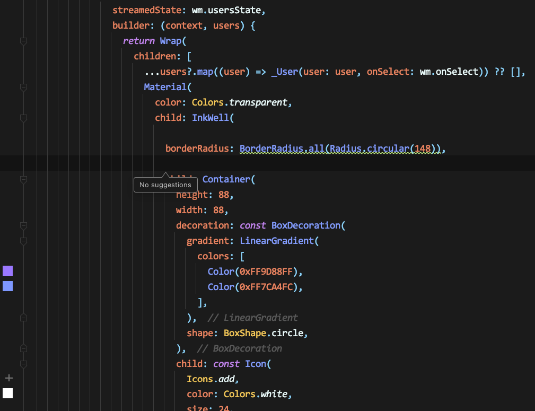The width and height of the screenshot is (535, 411).
Task: Collapse the Material widget fold region
Action: tap(23, 88)
